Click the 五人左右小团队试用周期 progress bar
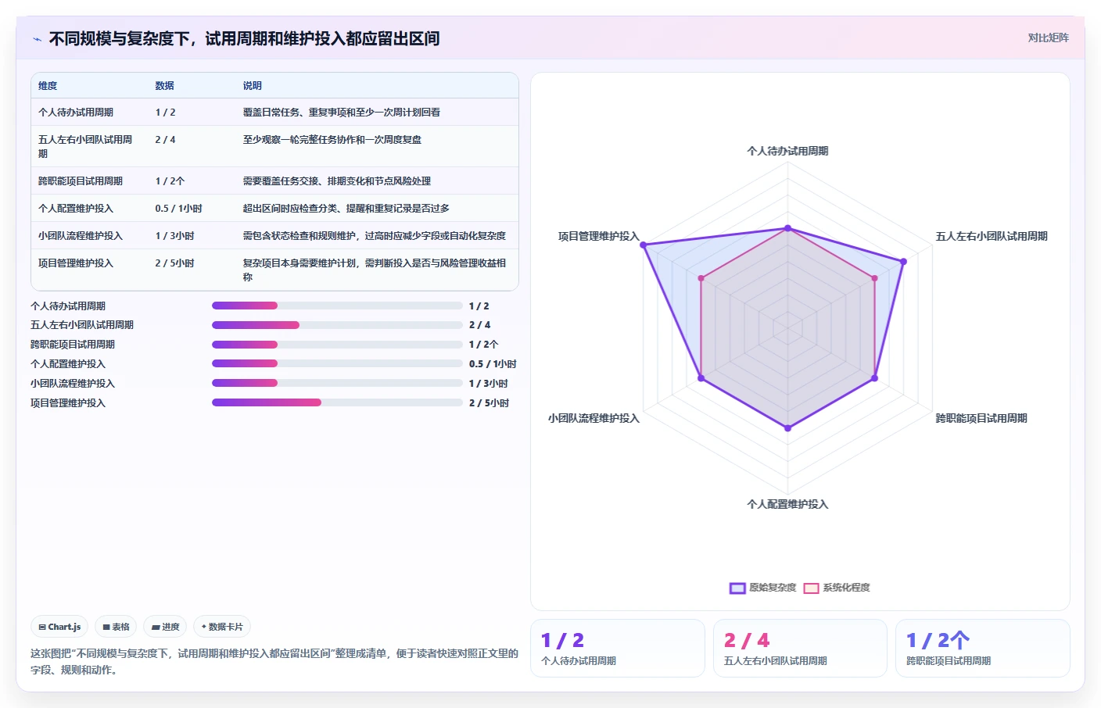The width and height of the screenshot is (1101, 708). [337, 325]
